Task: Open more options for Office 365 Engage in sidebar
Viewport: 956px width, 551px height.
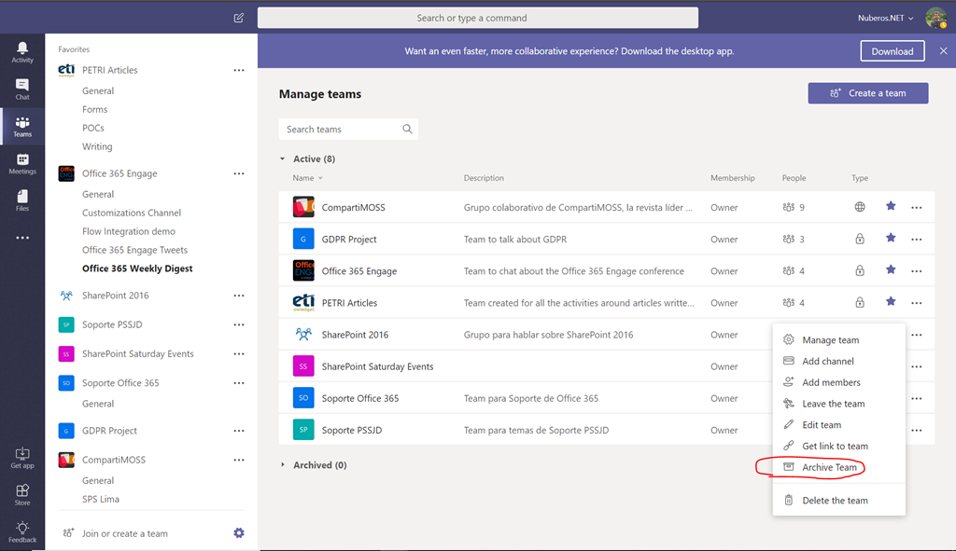Action: (x=239, y=173)
